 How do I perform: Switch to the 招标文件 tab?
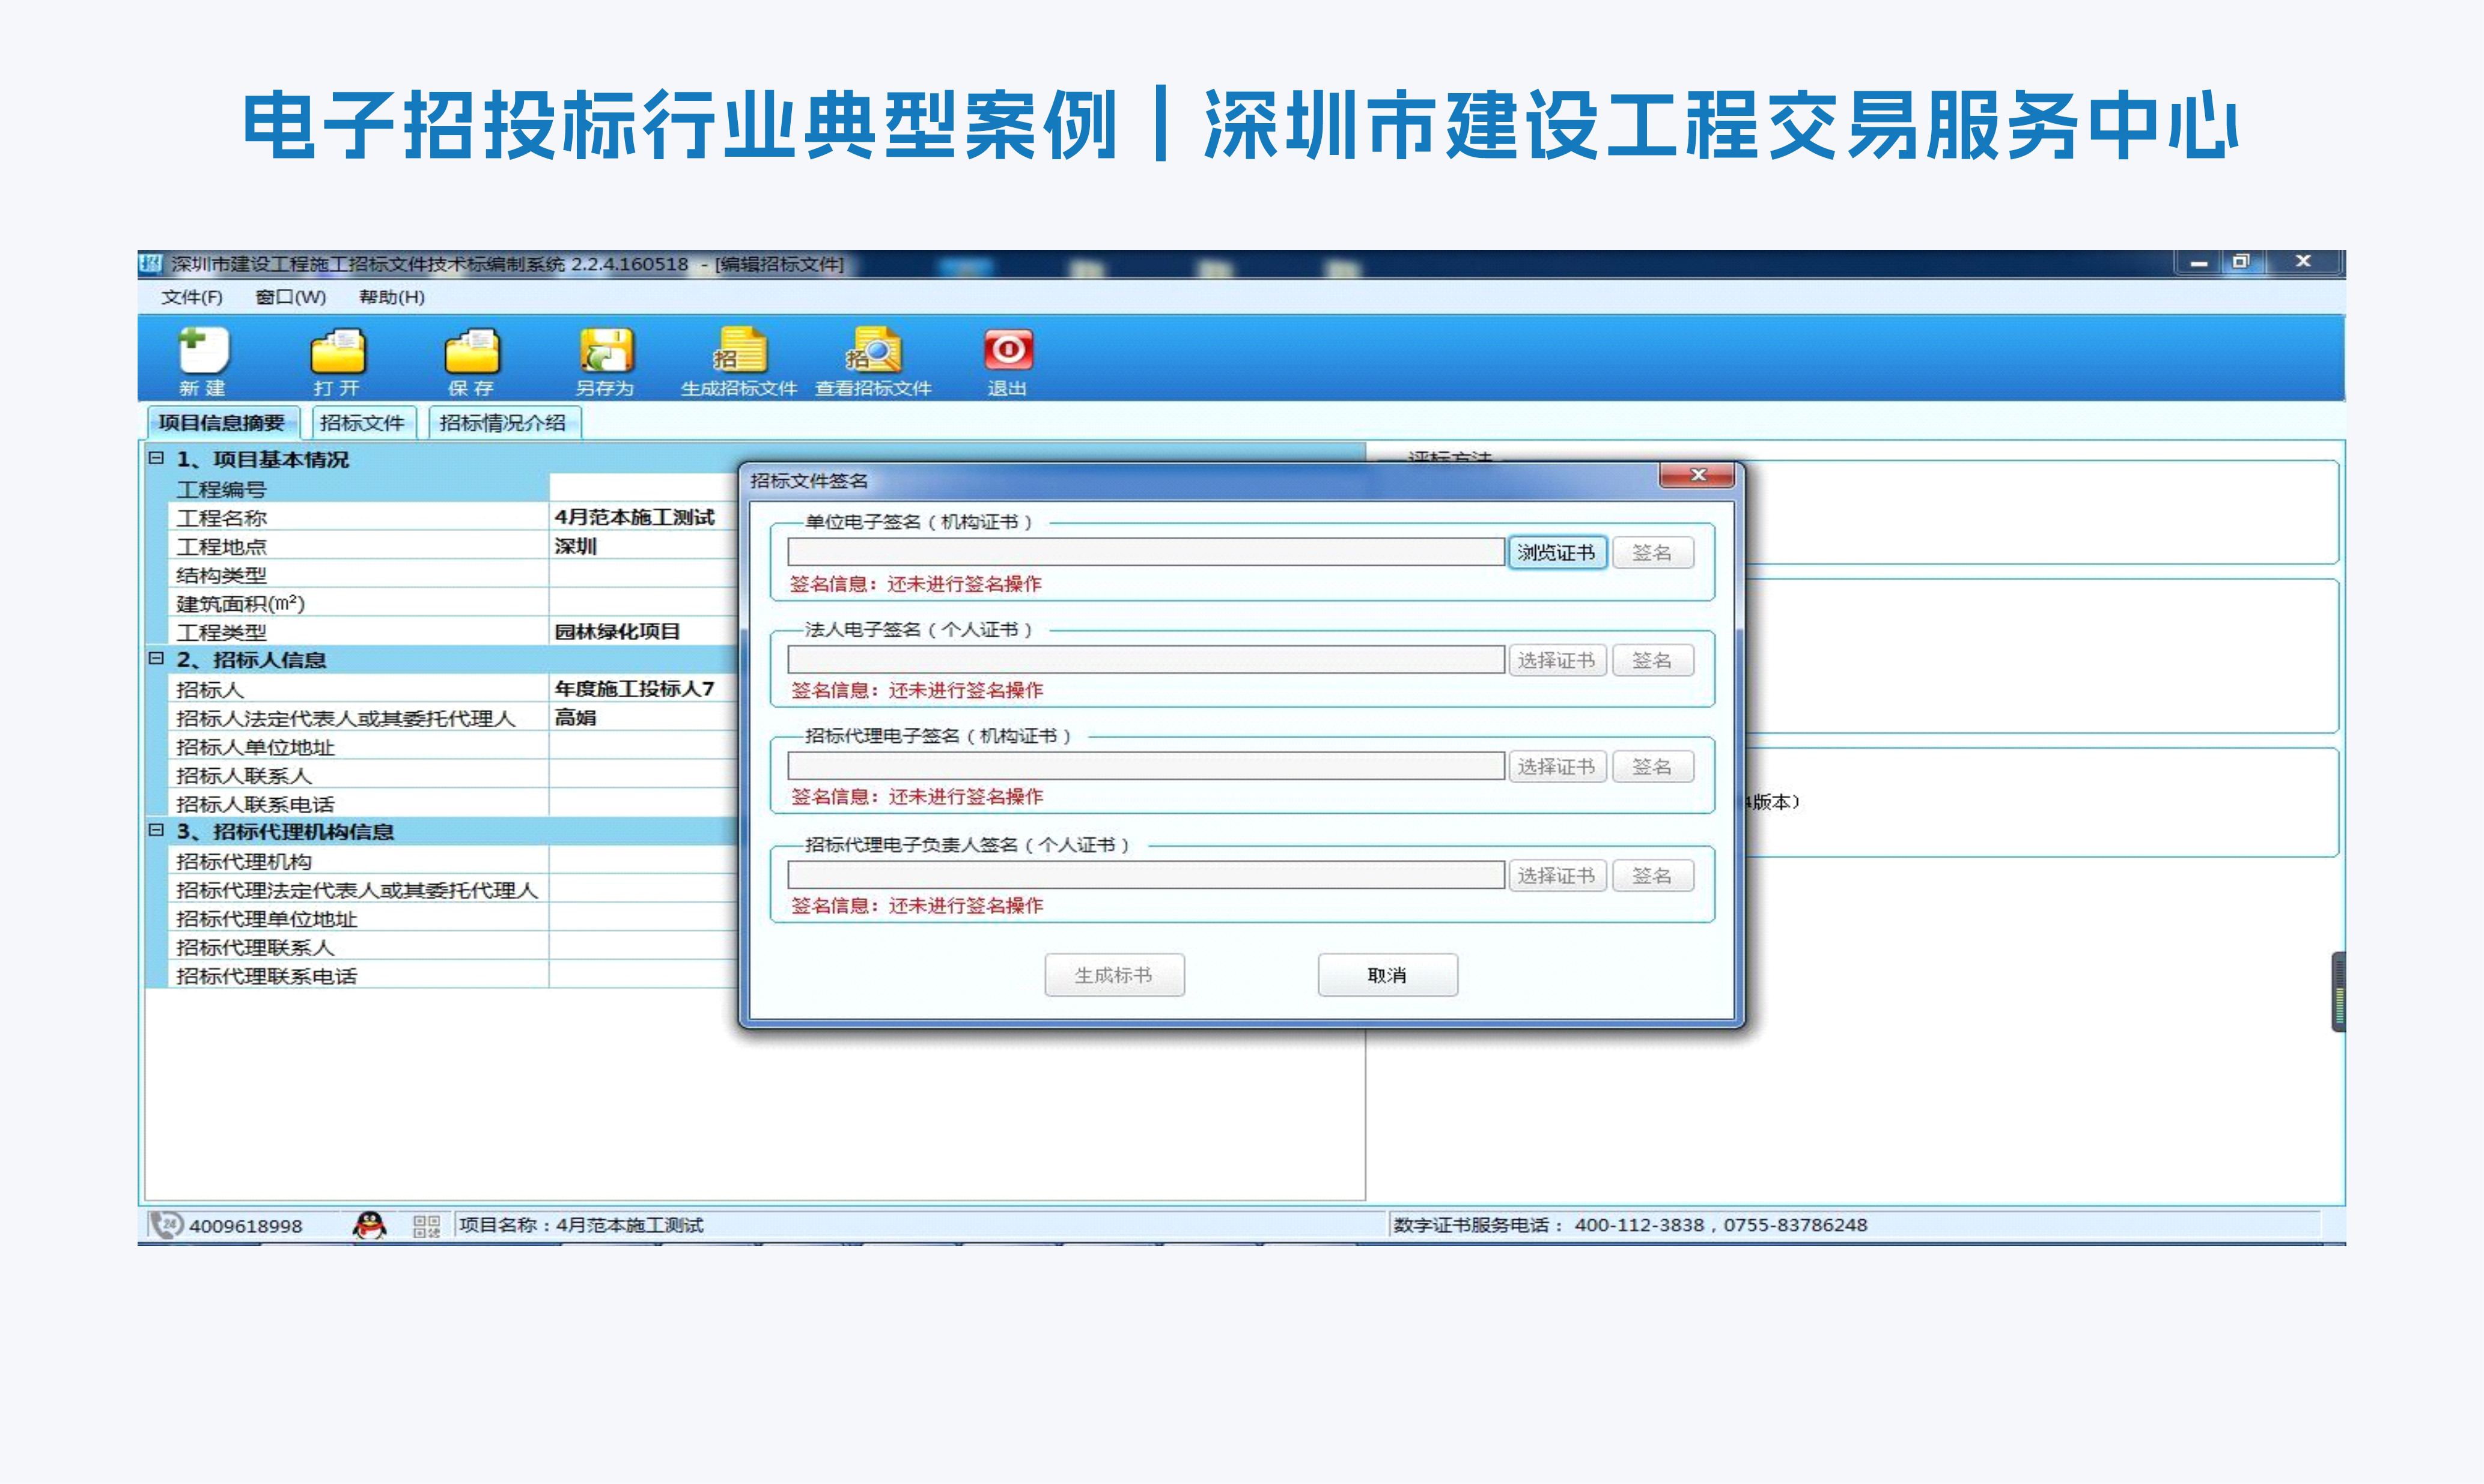pyautogui.click(x=361, y=423)
